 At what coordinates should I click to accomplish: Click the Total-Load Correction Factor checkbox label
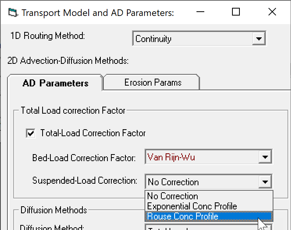(x=93, y=133)
